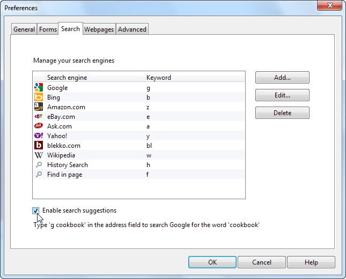Select the Google search engine icon
346x279 pixels.
(39, 87)
